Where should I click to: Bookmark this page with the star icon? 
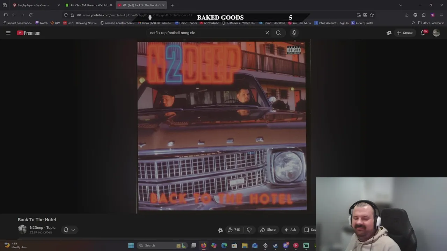coord(372,15)
